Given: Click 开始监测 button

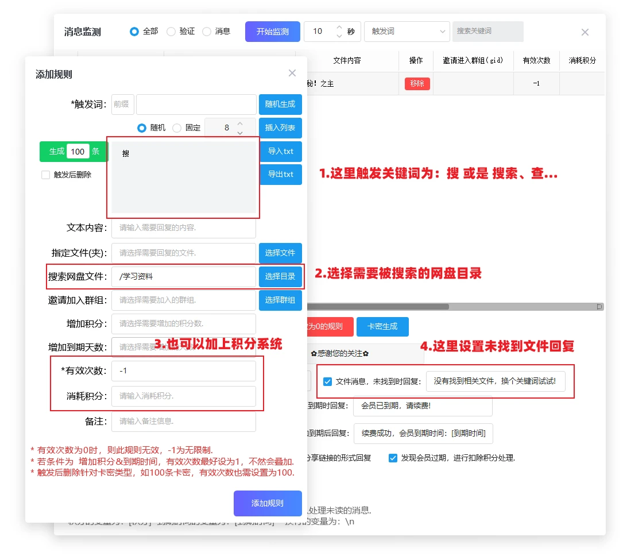Looking at the screenshot, I should pyautogui.click(x=272, y=32).
